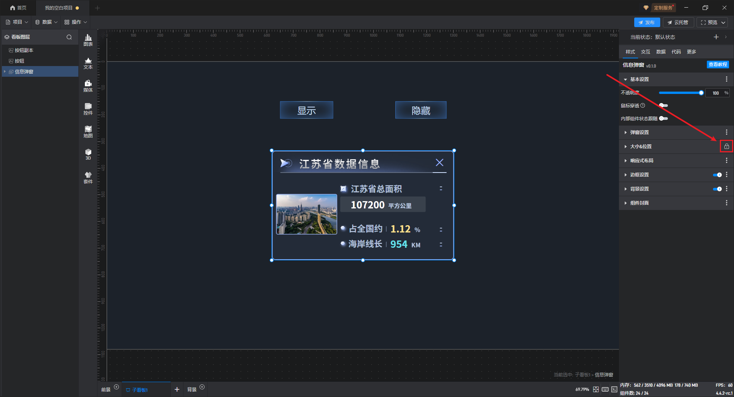
Task: Click the 云托管 button
Action: (678, 23)
